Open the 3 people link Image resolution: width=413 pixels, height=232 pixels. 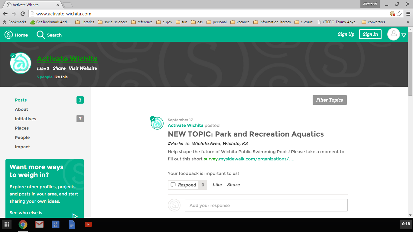44,77
